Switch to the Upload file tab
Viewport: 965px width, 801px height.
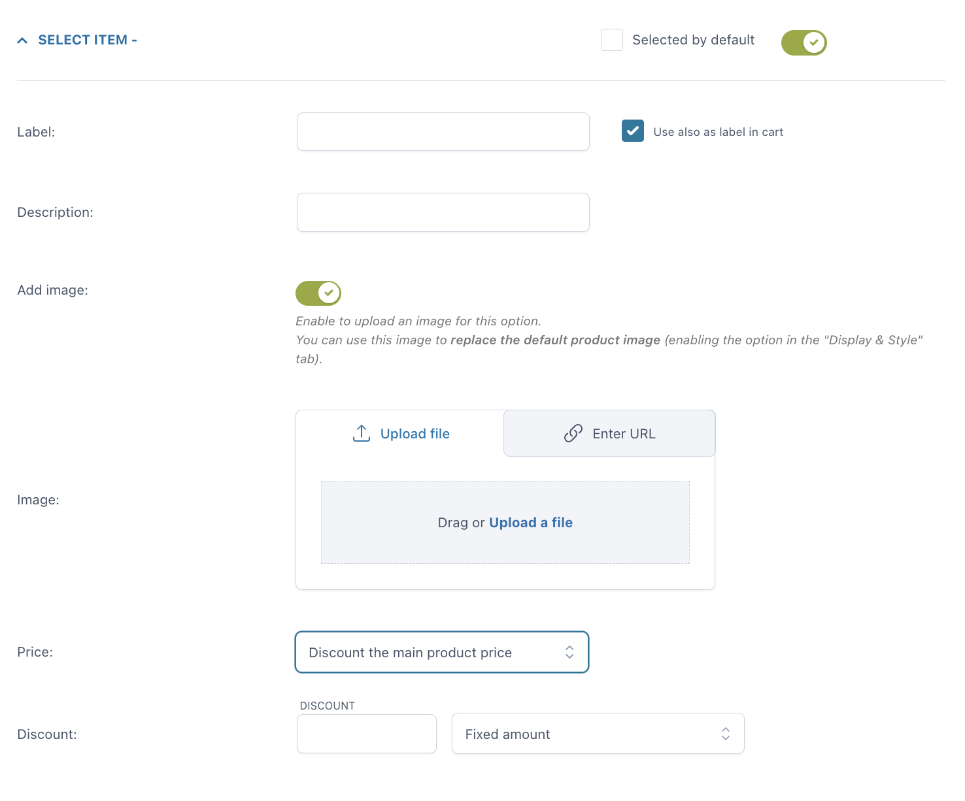(401, 434)
